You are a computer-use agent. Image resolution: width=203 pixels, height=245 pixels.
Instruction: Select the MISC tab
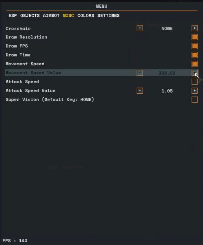(68, 16)
